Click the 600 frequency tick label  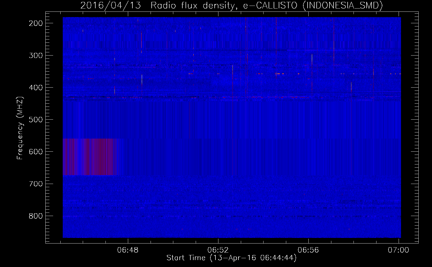pos(36,152)
